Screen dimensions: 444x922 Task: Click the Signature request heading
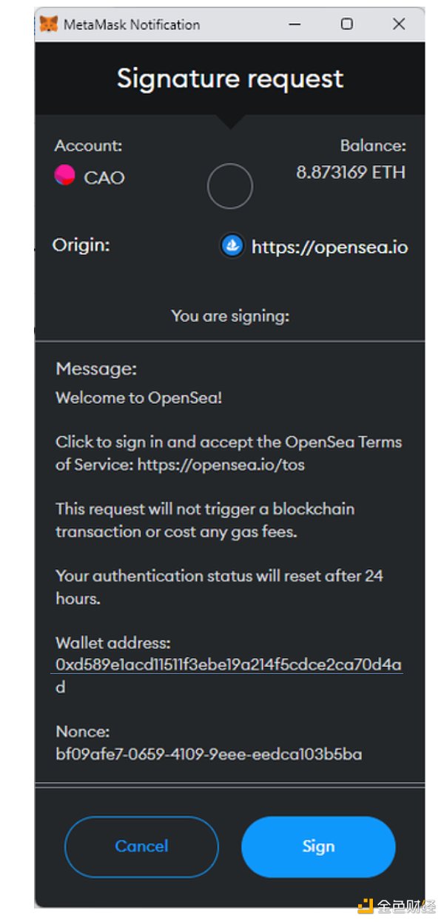pyautogui.click(x=230, y=79)
